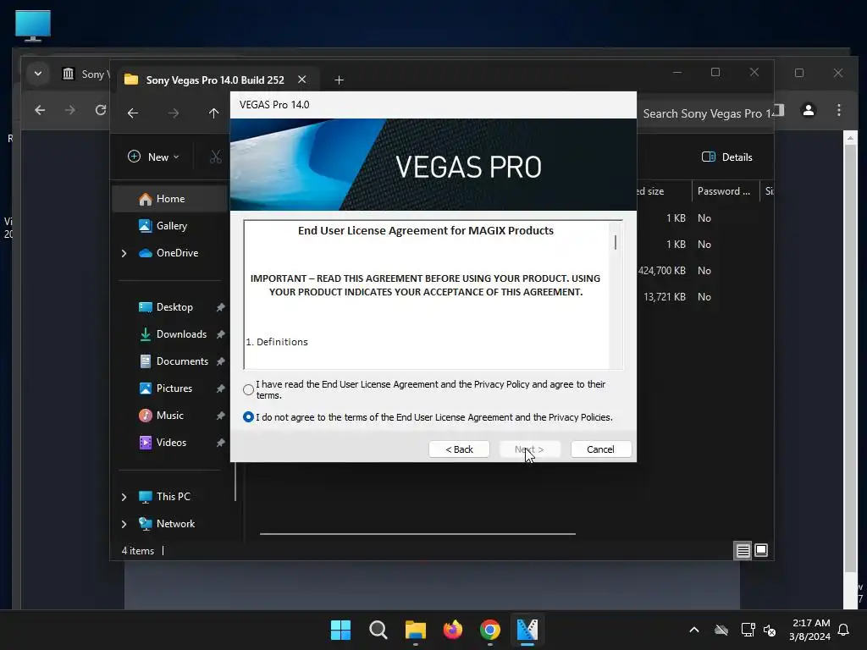This screenshot has height=650, width=867.
Task: Launch Firefox from the taskbar
Action: point(453,630)
